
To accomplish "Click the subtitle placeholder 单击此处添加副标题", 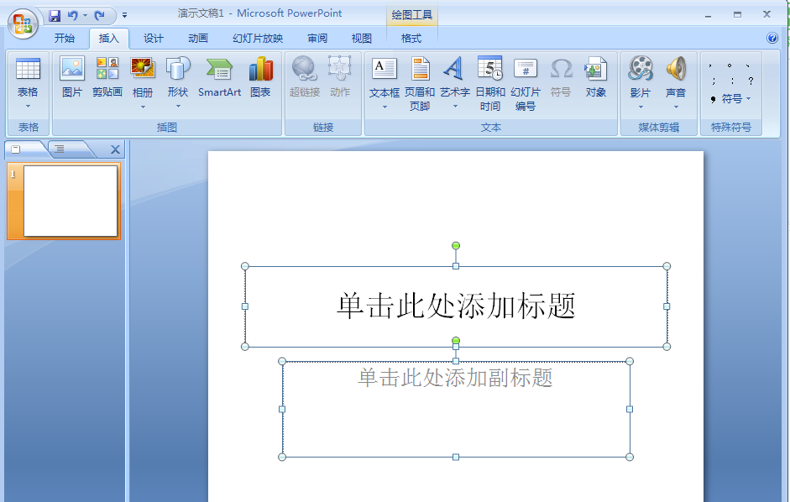I will point(456,378).
